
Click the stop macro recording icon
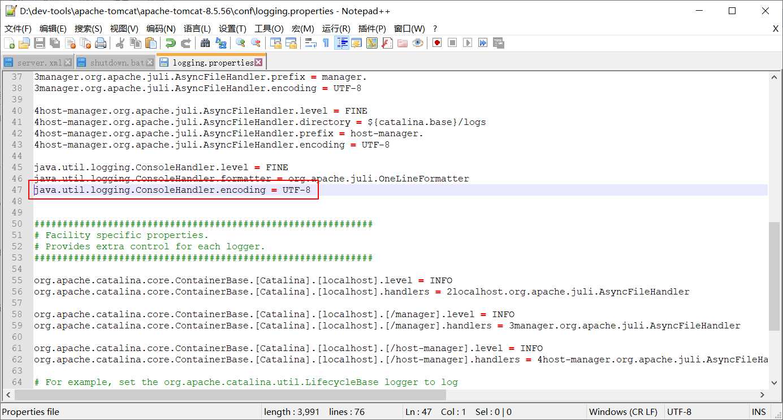pos(452,43)
